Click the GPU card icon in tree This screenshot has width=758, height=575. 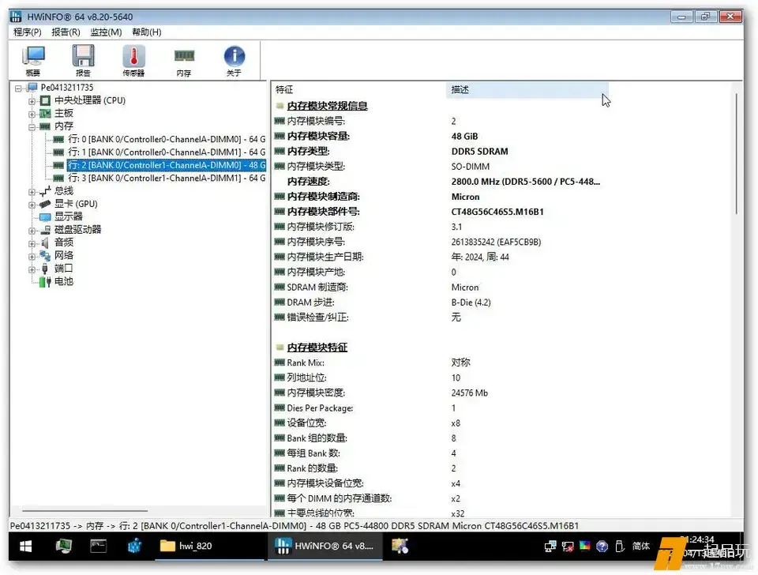tap(45, 204)
